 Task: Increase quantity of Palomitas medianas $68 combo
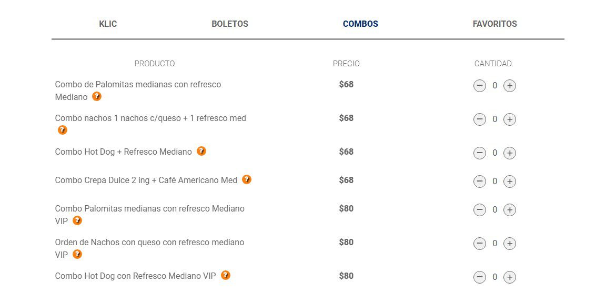[x=510, y=86]
